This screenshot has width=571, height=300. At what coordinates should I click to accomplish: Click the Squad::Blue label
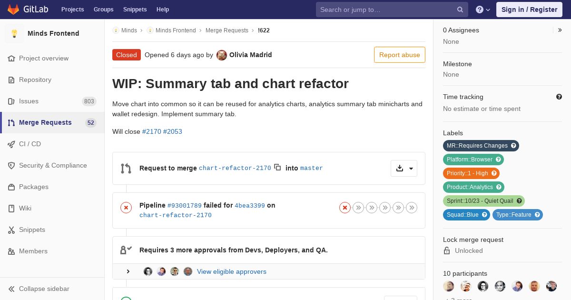(466, 215)
